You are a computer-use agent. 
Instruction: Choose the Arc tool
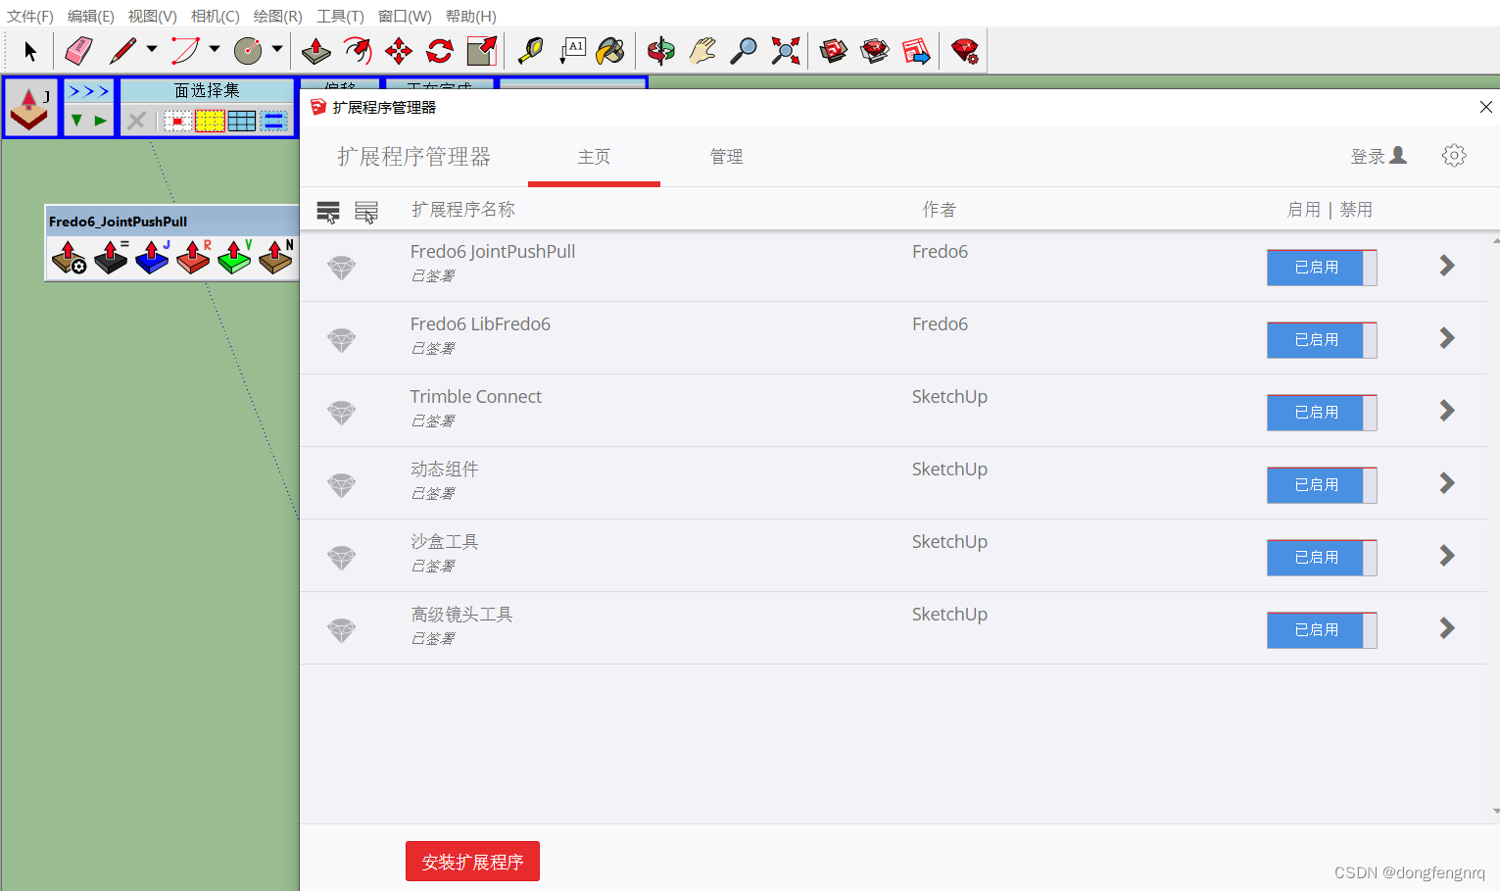pyautogui.click(x=185, y=50)
